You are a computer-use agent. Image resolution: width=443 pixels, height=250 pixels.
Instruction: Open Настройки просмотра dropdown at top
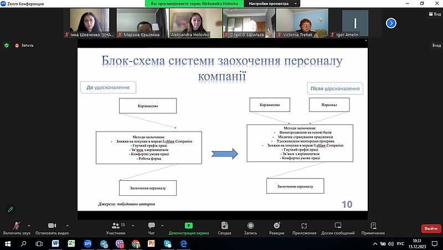tap(270, 3)
